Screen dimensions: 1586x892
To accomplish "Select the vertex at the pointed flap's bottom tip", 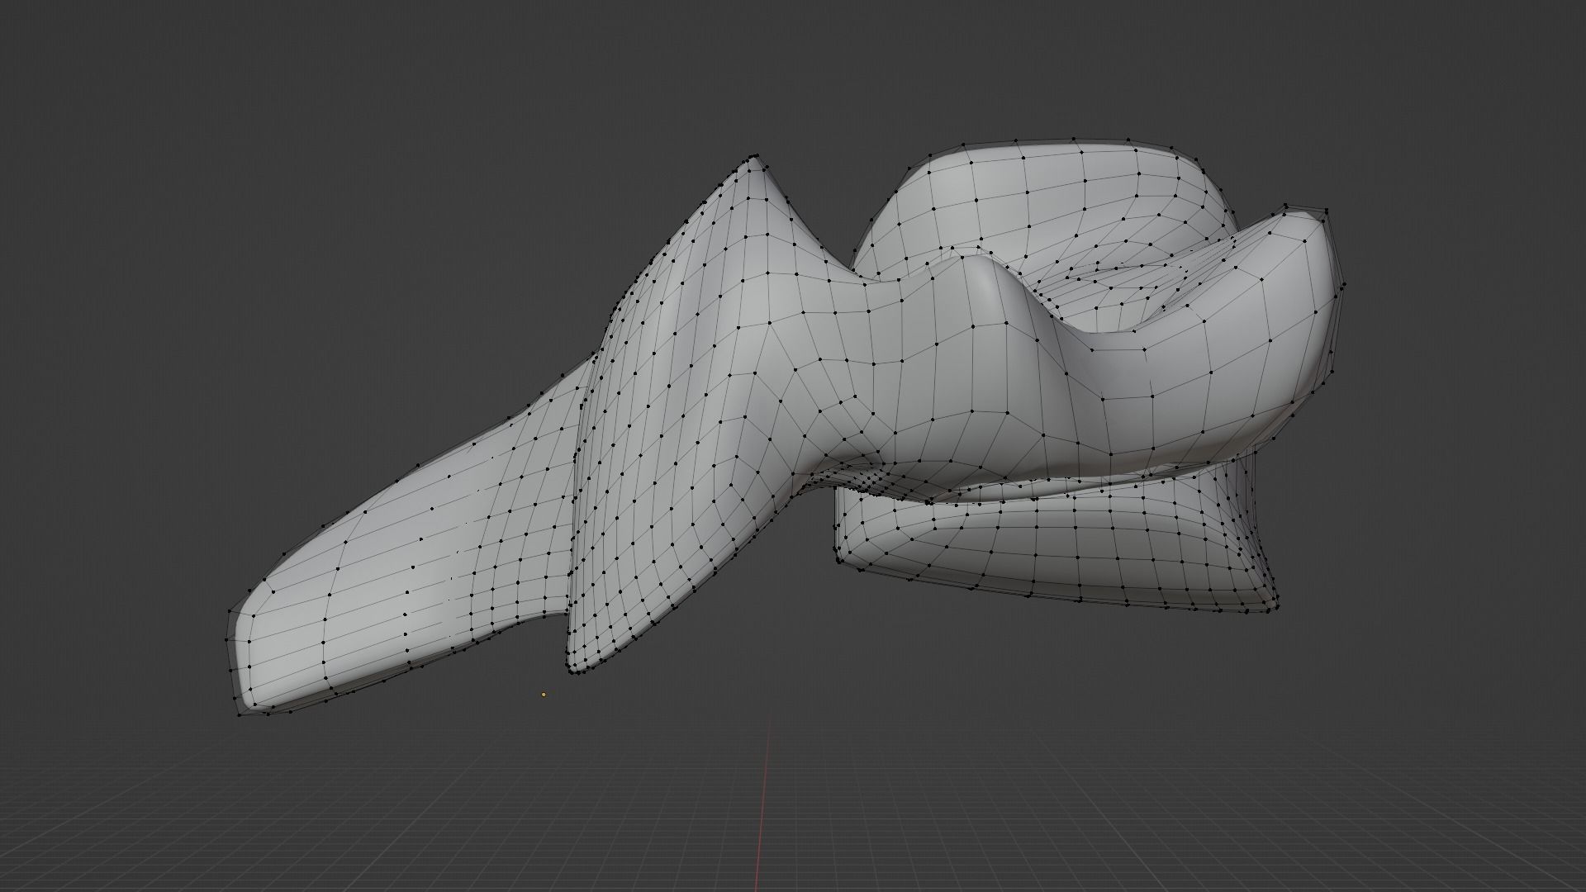I will 572,672.
